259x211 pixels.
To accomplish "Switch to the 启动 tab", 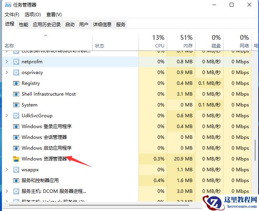I will point(70,25).
